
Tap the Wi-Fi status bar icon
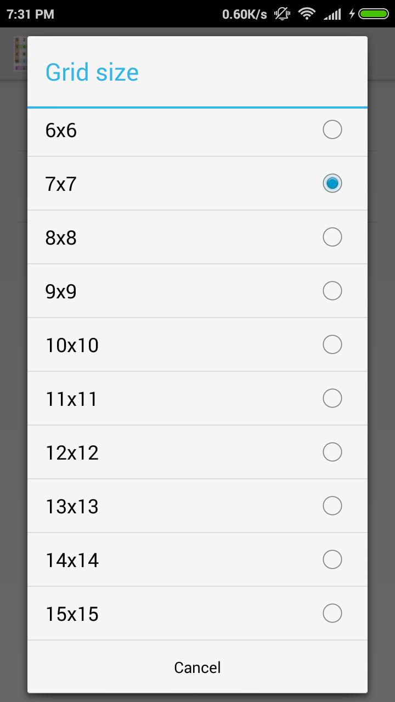(307, 14)
